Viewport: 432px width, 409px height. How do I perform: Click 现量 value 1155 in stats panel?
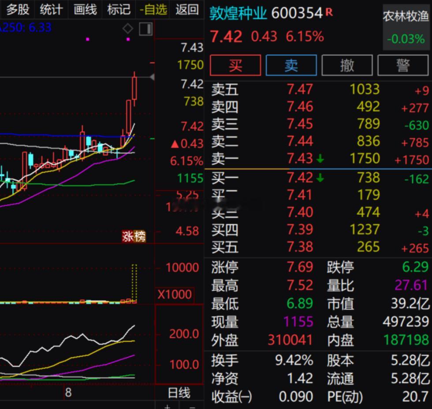click(298, 322)
